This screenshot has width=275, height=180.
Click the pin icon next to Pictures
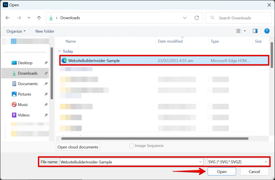pos(46,94)
